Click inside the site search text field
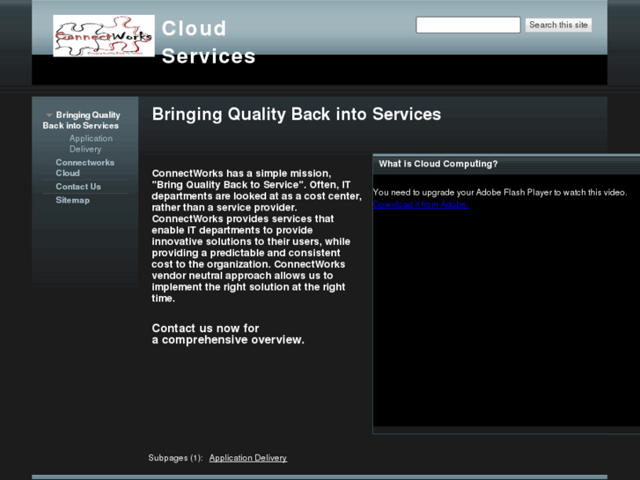Viewport: 640px width, 480px height. 468,25
